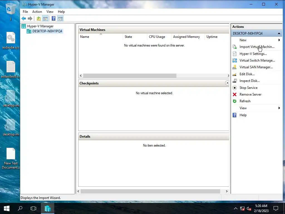285x214 pixels.
Task: Click the Virtual SAN Manager icon
Action: (235, 67)
